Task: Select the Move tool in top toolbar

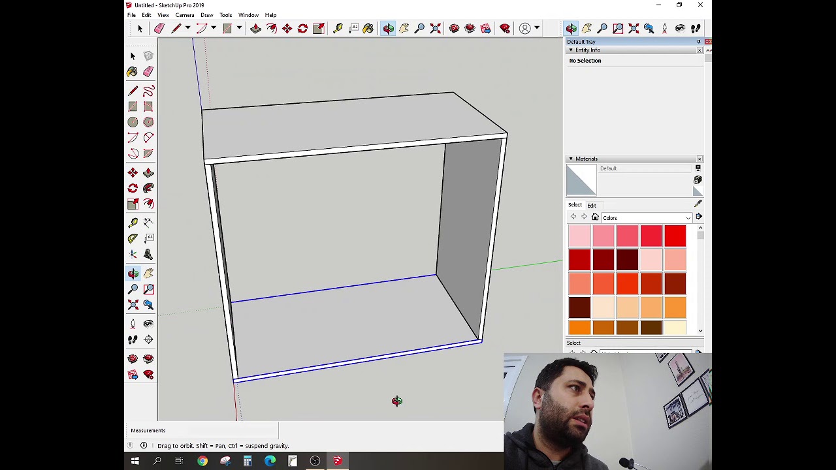Action: 287,28
